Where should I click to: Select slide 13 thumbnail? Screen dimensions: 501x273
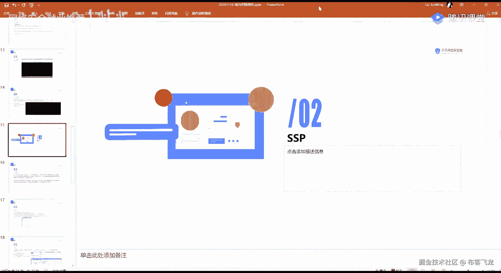coord(37,65)
